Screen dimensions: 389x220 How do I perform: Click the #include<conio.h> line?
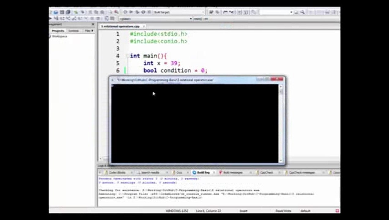[x=158, y=41]
